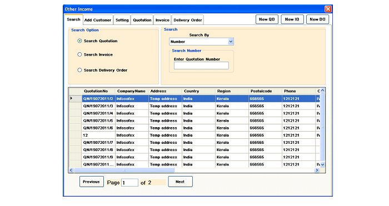Click the horizontal scrollbar thumb
The height and width of the screenshot is (206, 389).
coord(124,170)
